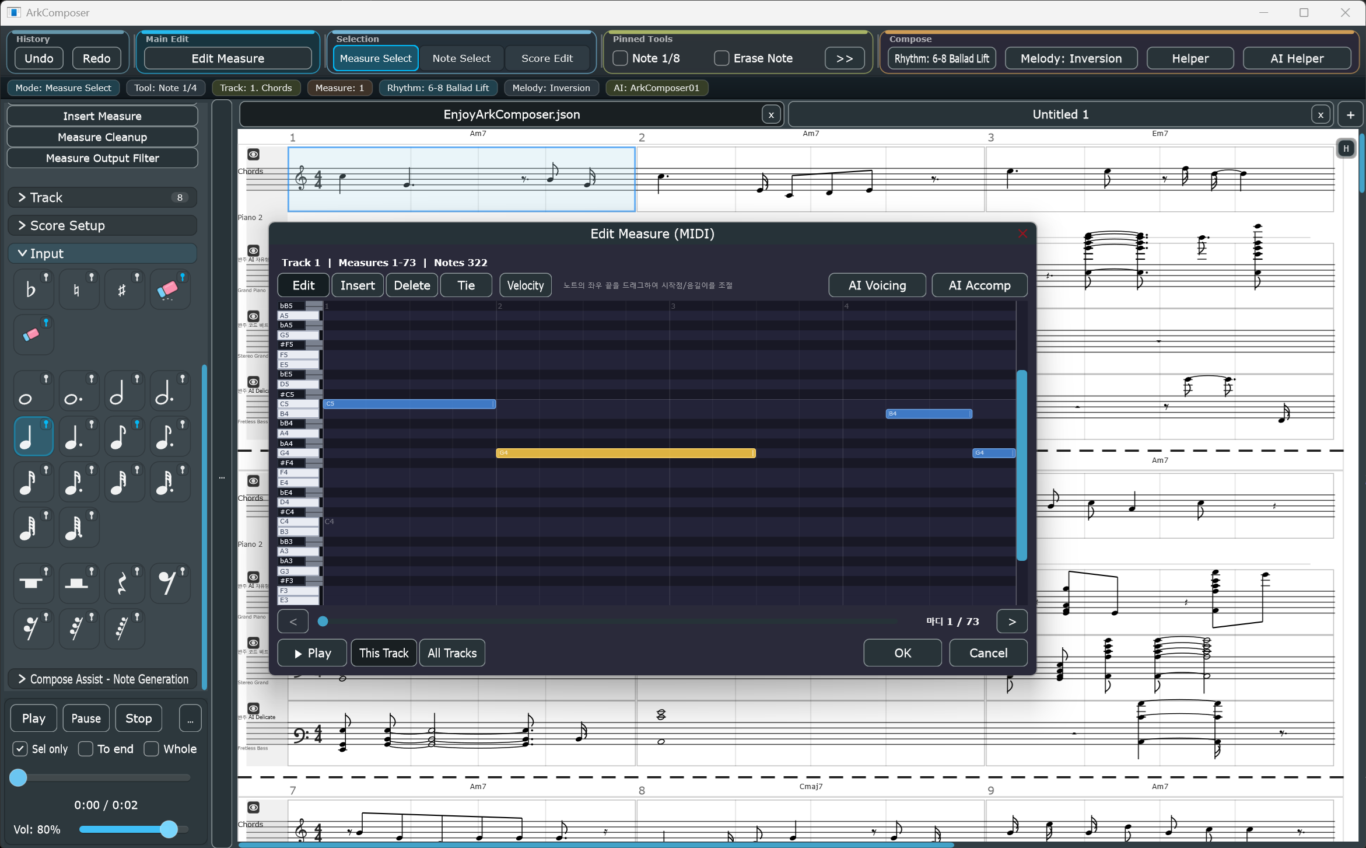Select the sixteenth note duration

(33, 482)
